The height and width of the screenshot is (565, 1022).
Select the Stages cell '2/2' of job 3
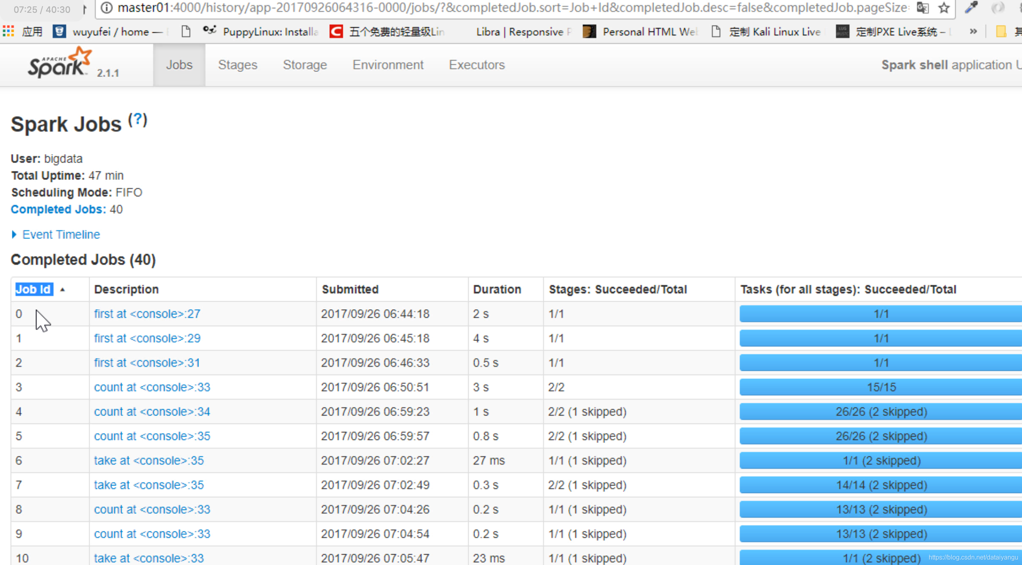click(556, 387)
